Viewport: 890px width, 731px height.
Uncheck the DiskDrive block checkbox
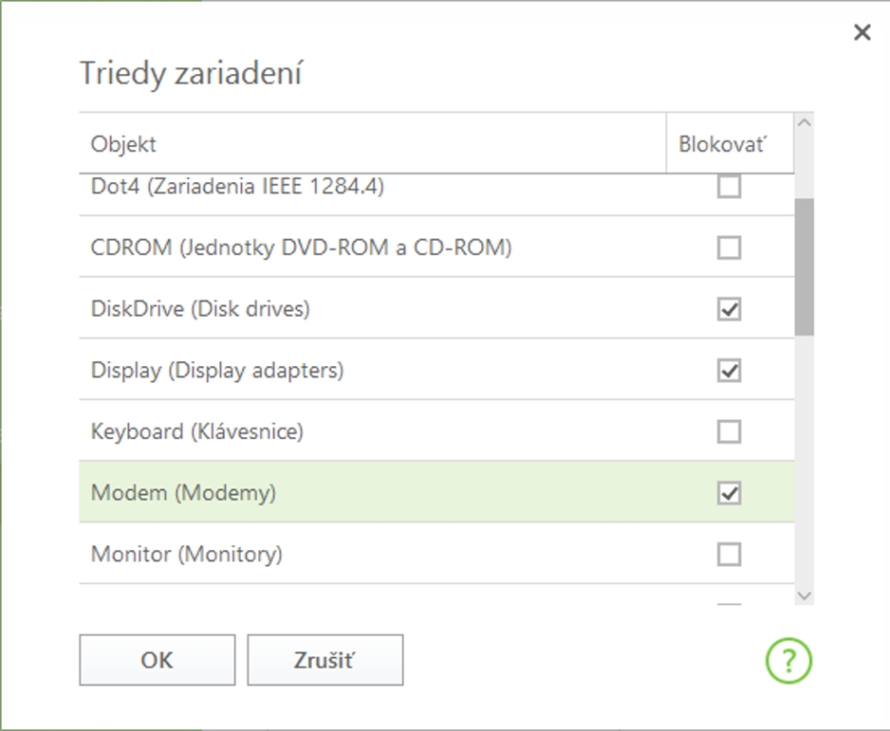click(729, 309)
